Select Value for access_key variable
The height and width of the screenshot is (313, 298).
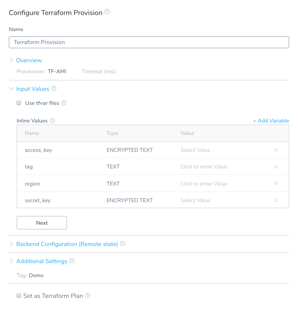point(195,150)
